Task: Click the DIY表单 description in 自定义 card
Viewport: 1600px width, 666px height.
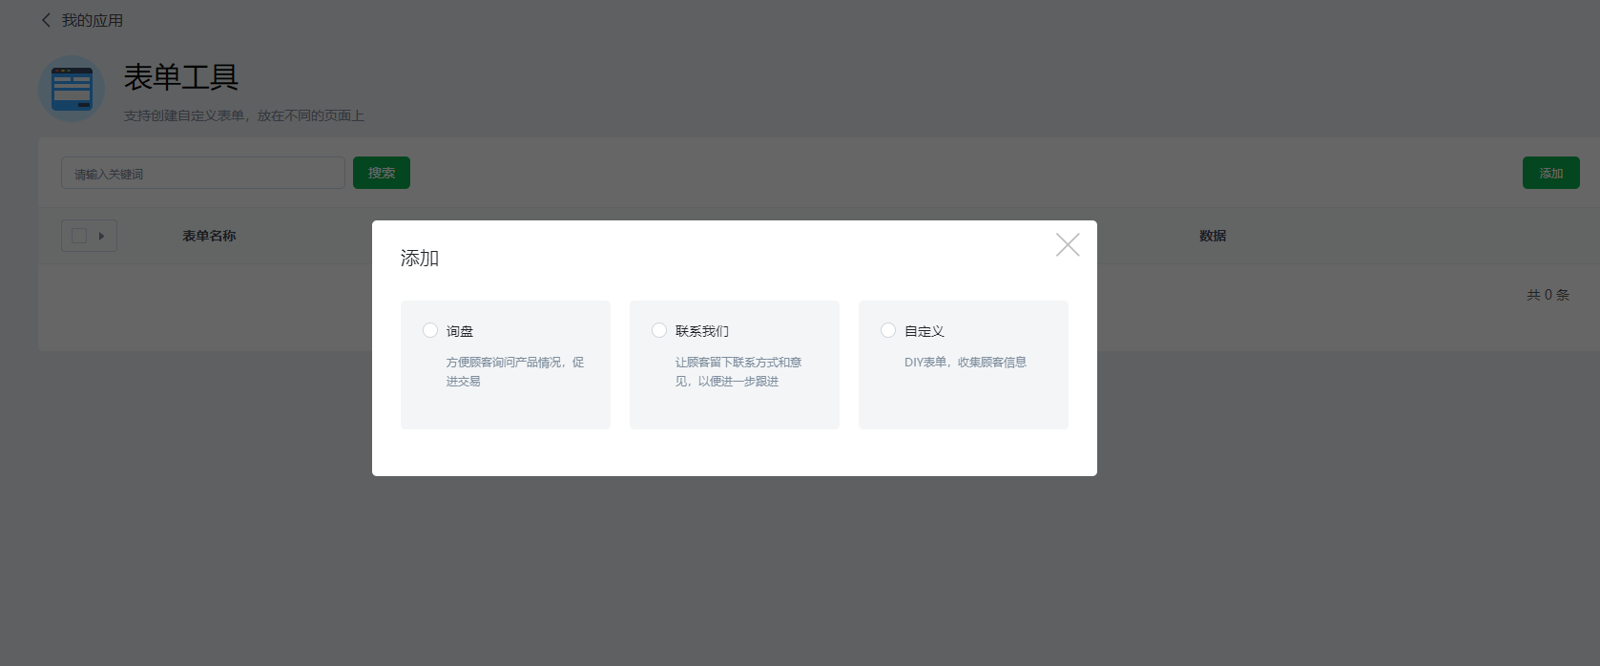Action: click(x=965, y=362)
